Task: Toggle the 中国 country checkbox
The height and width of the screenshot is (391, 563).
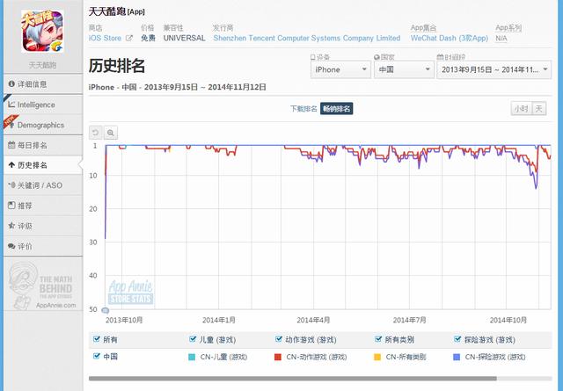Action: pyautogui.click(x=97, y=357)
